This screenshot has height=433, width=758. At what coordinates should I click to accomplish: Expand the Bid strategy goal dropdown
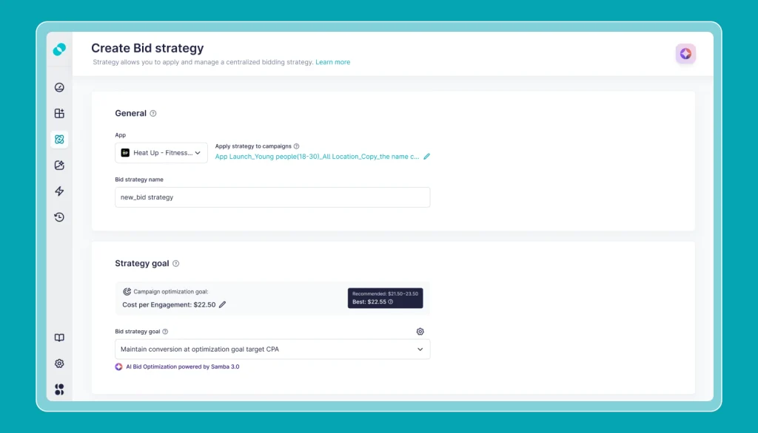point(272,349)
